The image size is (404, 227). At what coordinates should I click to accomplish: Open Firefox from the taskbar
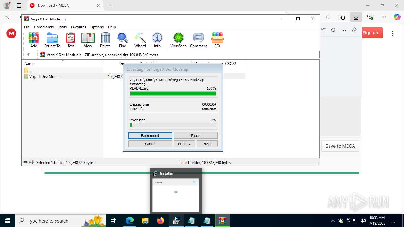[x=161, y=221]
